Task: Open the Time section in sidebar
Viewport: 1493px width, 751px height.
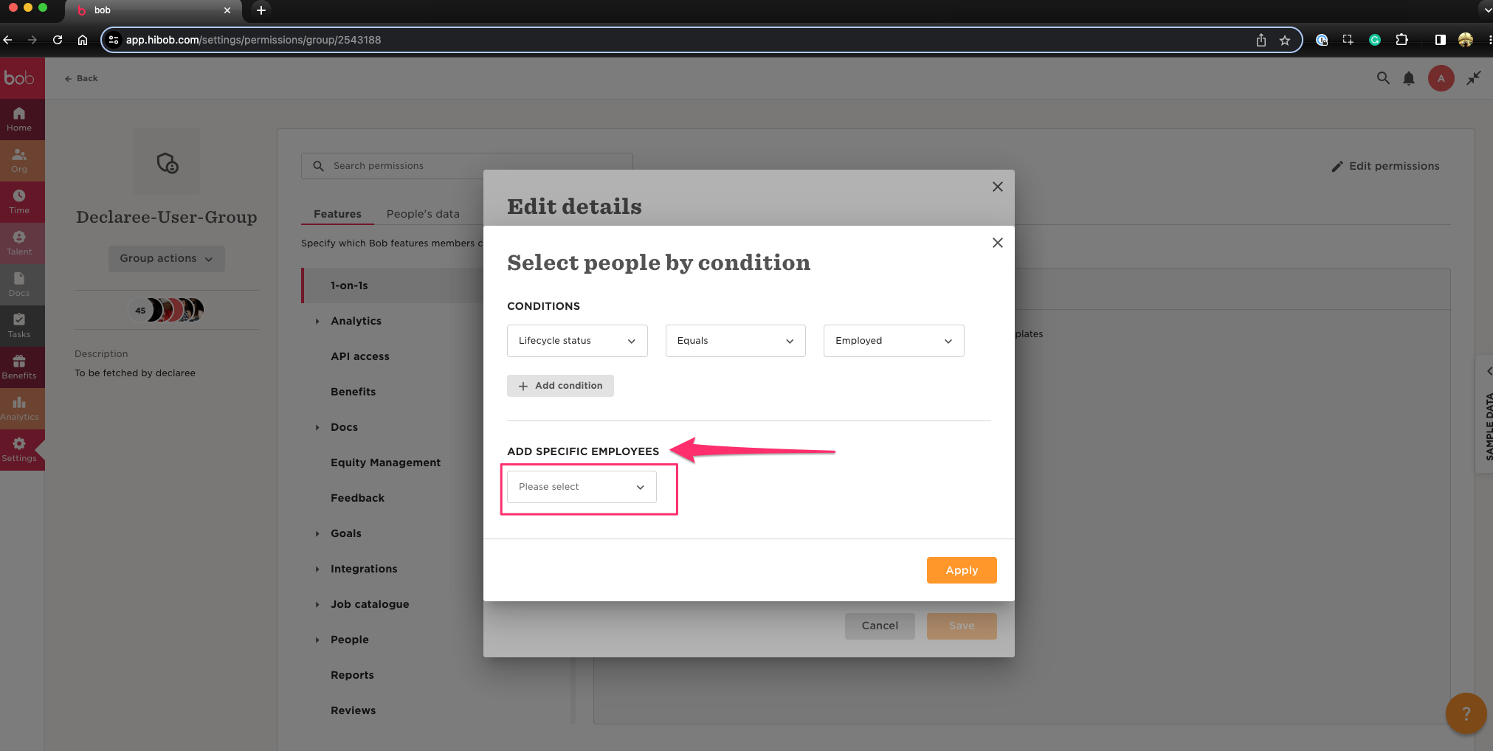Action: [19, 201]
